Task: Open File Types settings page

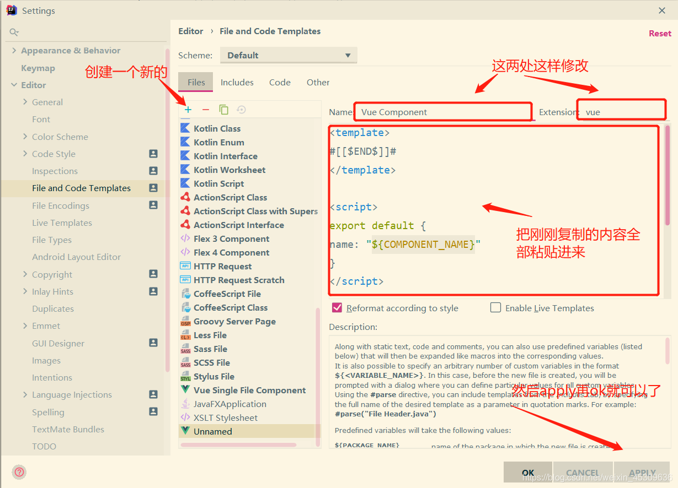Action: (52, 240)
